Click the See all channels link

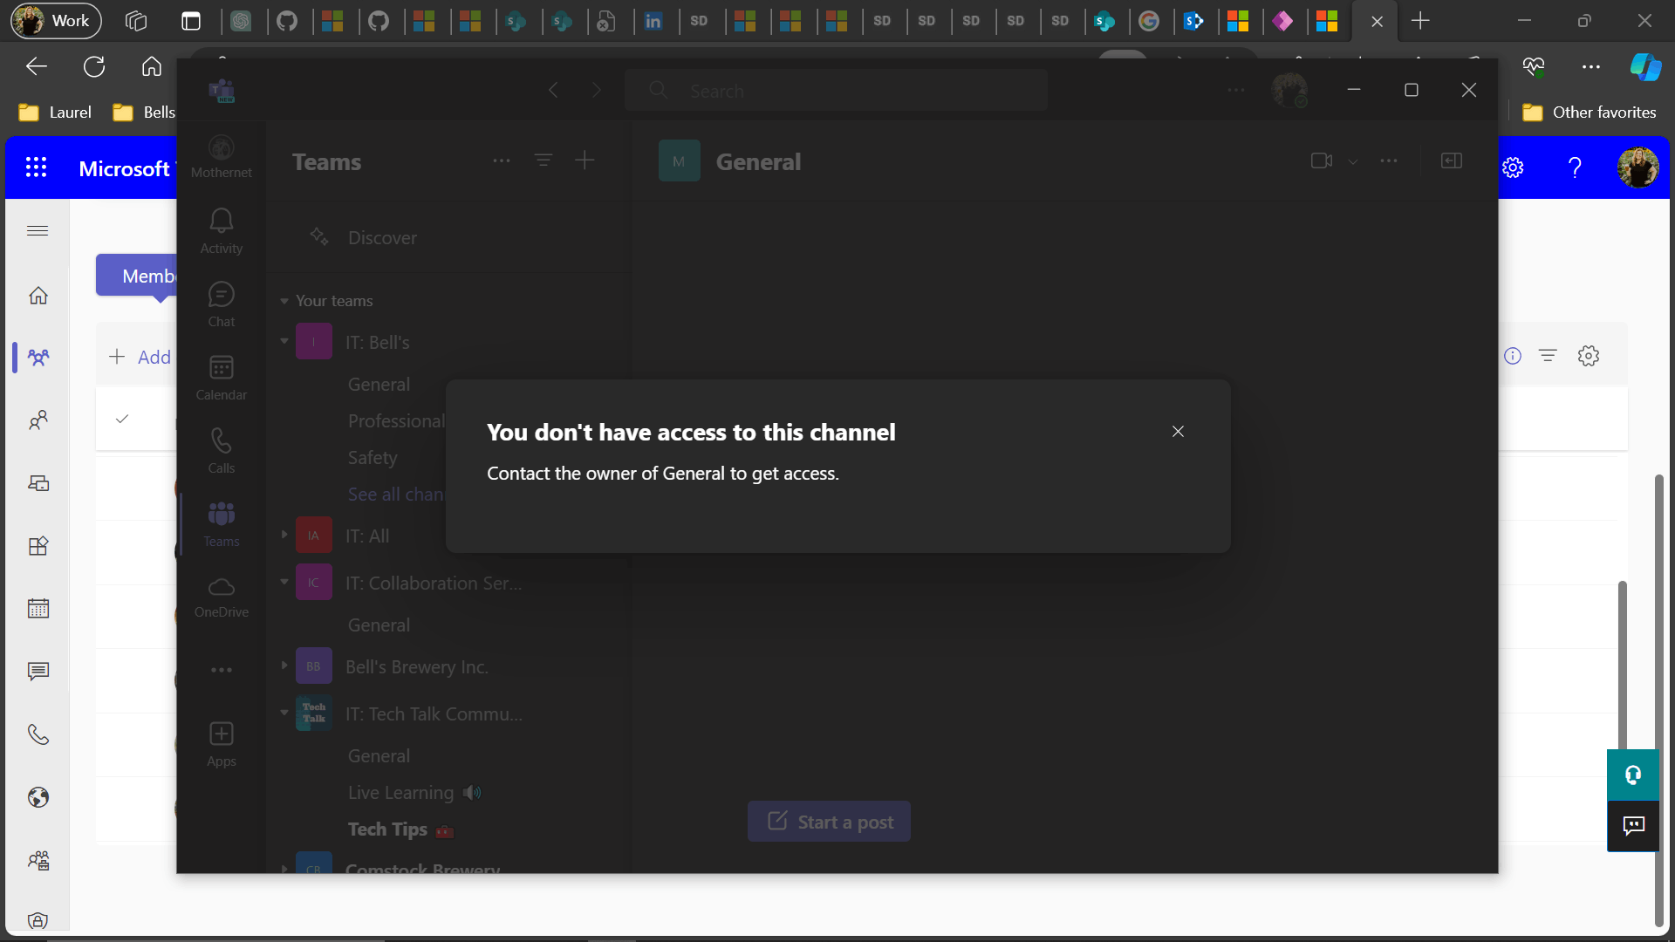click(396, 495)
